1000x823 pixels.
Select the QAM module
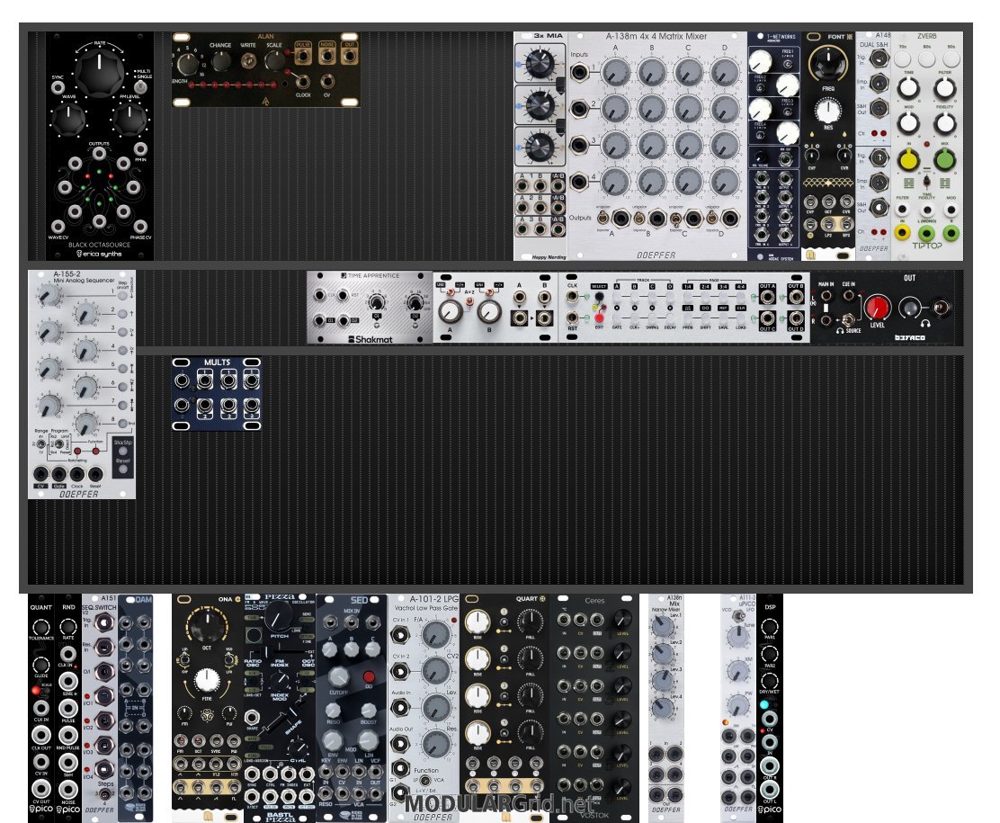[x=136, y=708]
